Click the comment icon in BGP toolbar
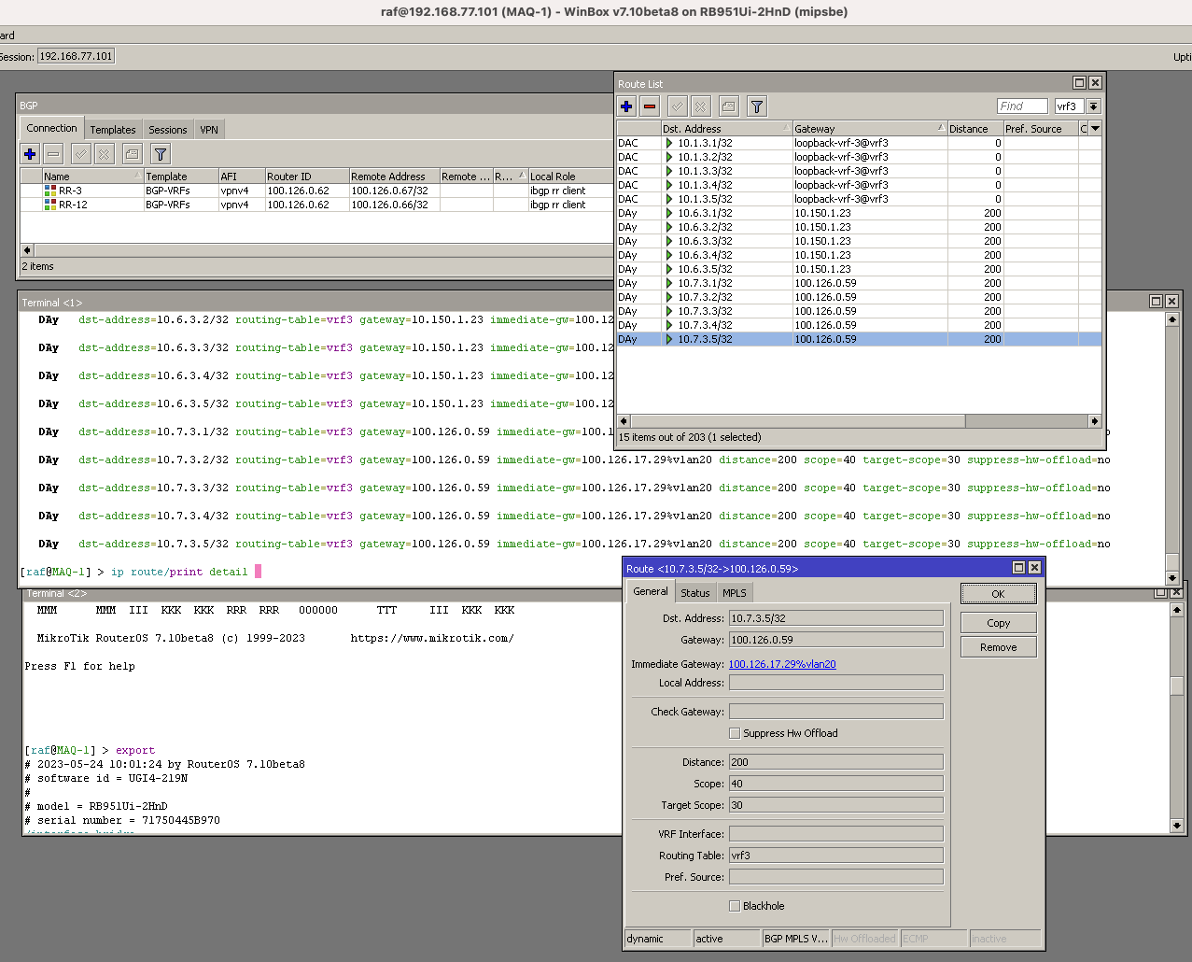Image resolution: width=1192 pixels, height=962 pixels. click(133, 154)
